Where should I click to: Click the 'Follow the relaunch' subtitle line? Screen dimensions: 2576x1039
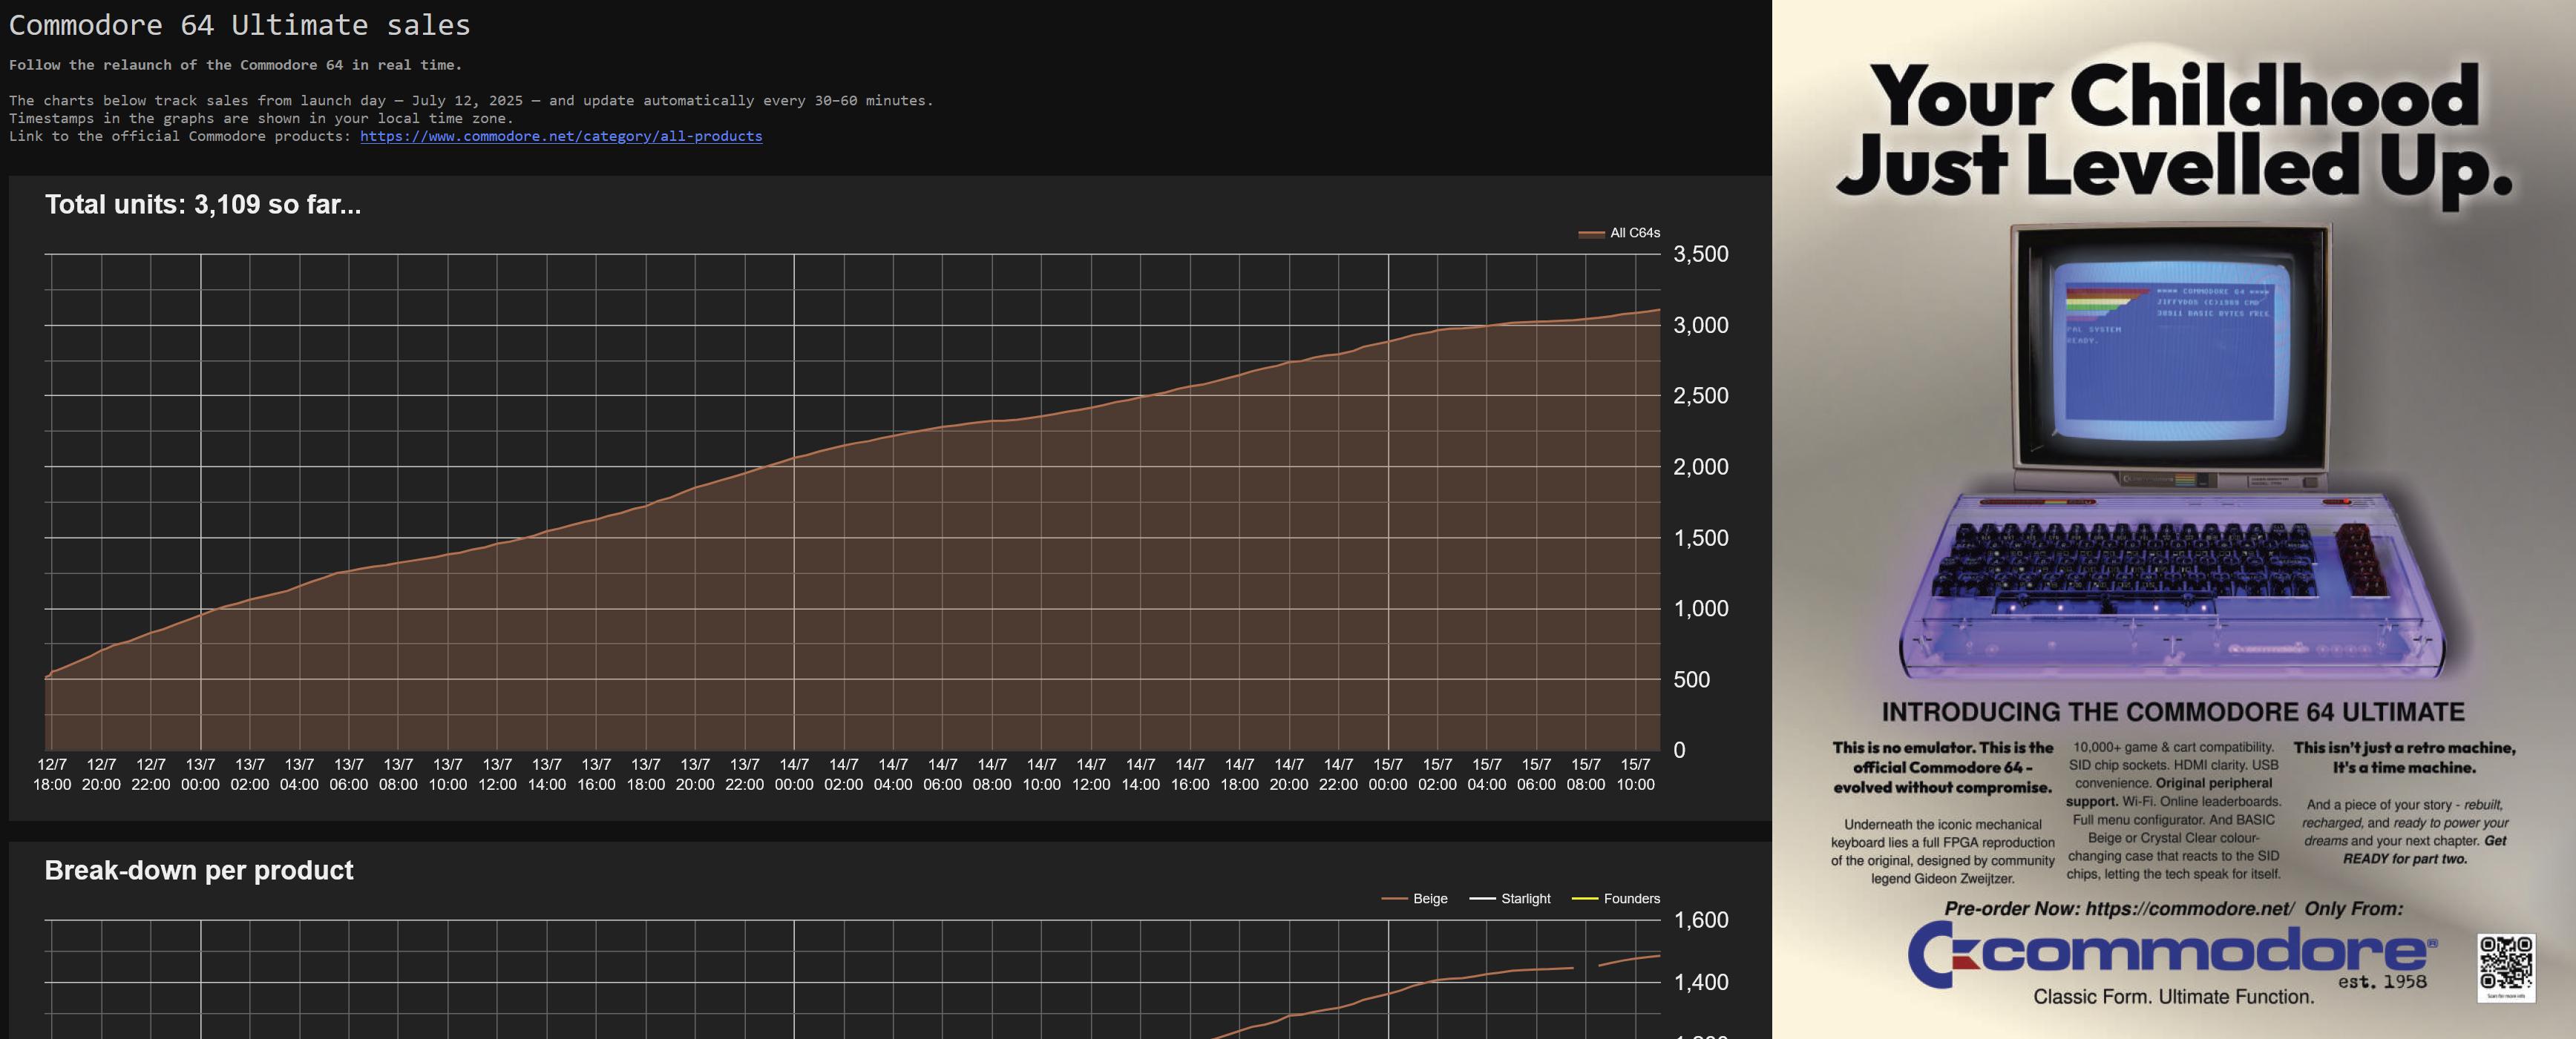click(235, 65)
